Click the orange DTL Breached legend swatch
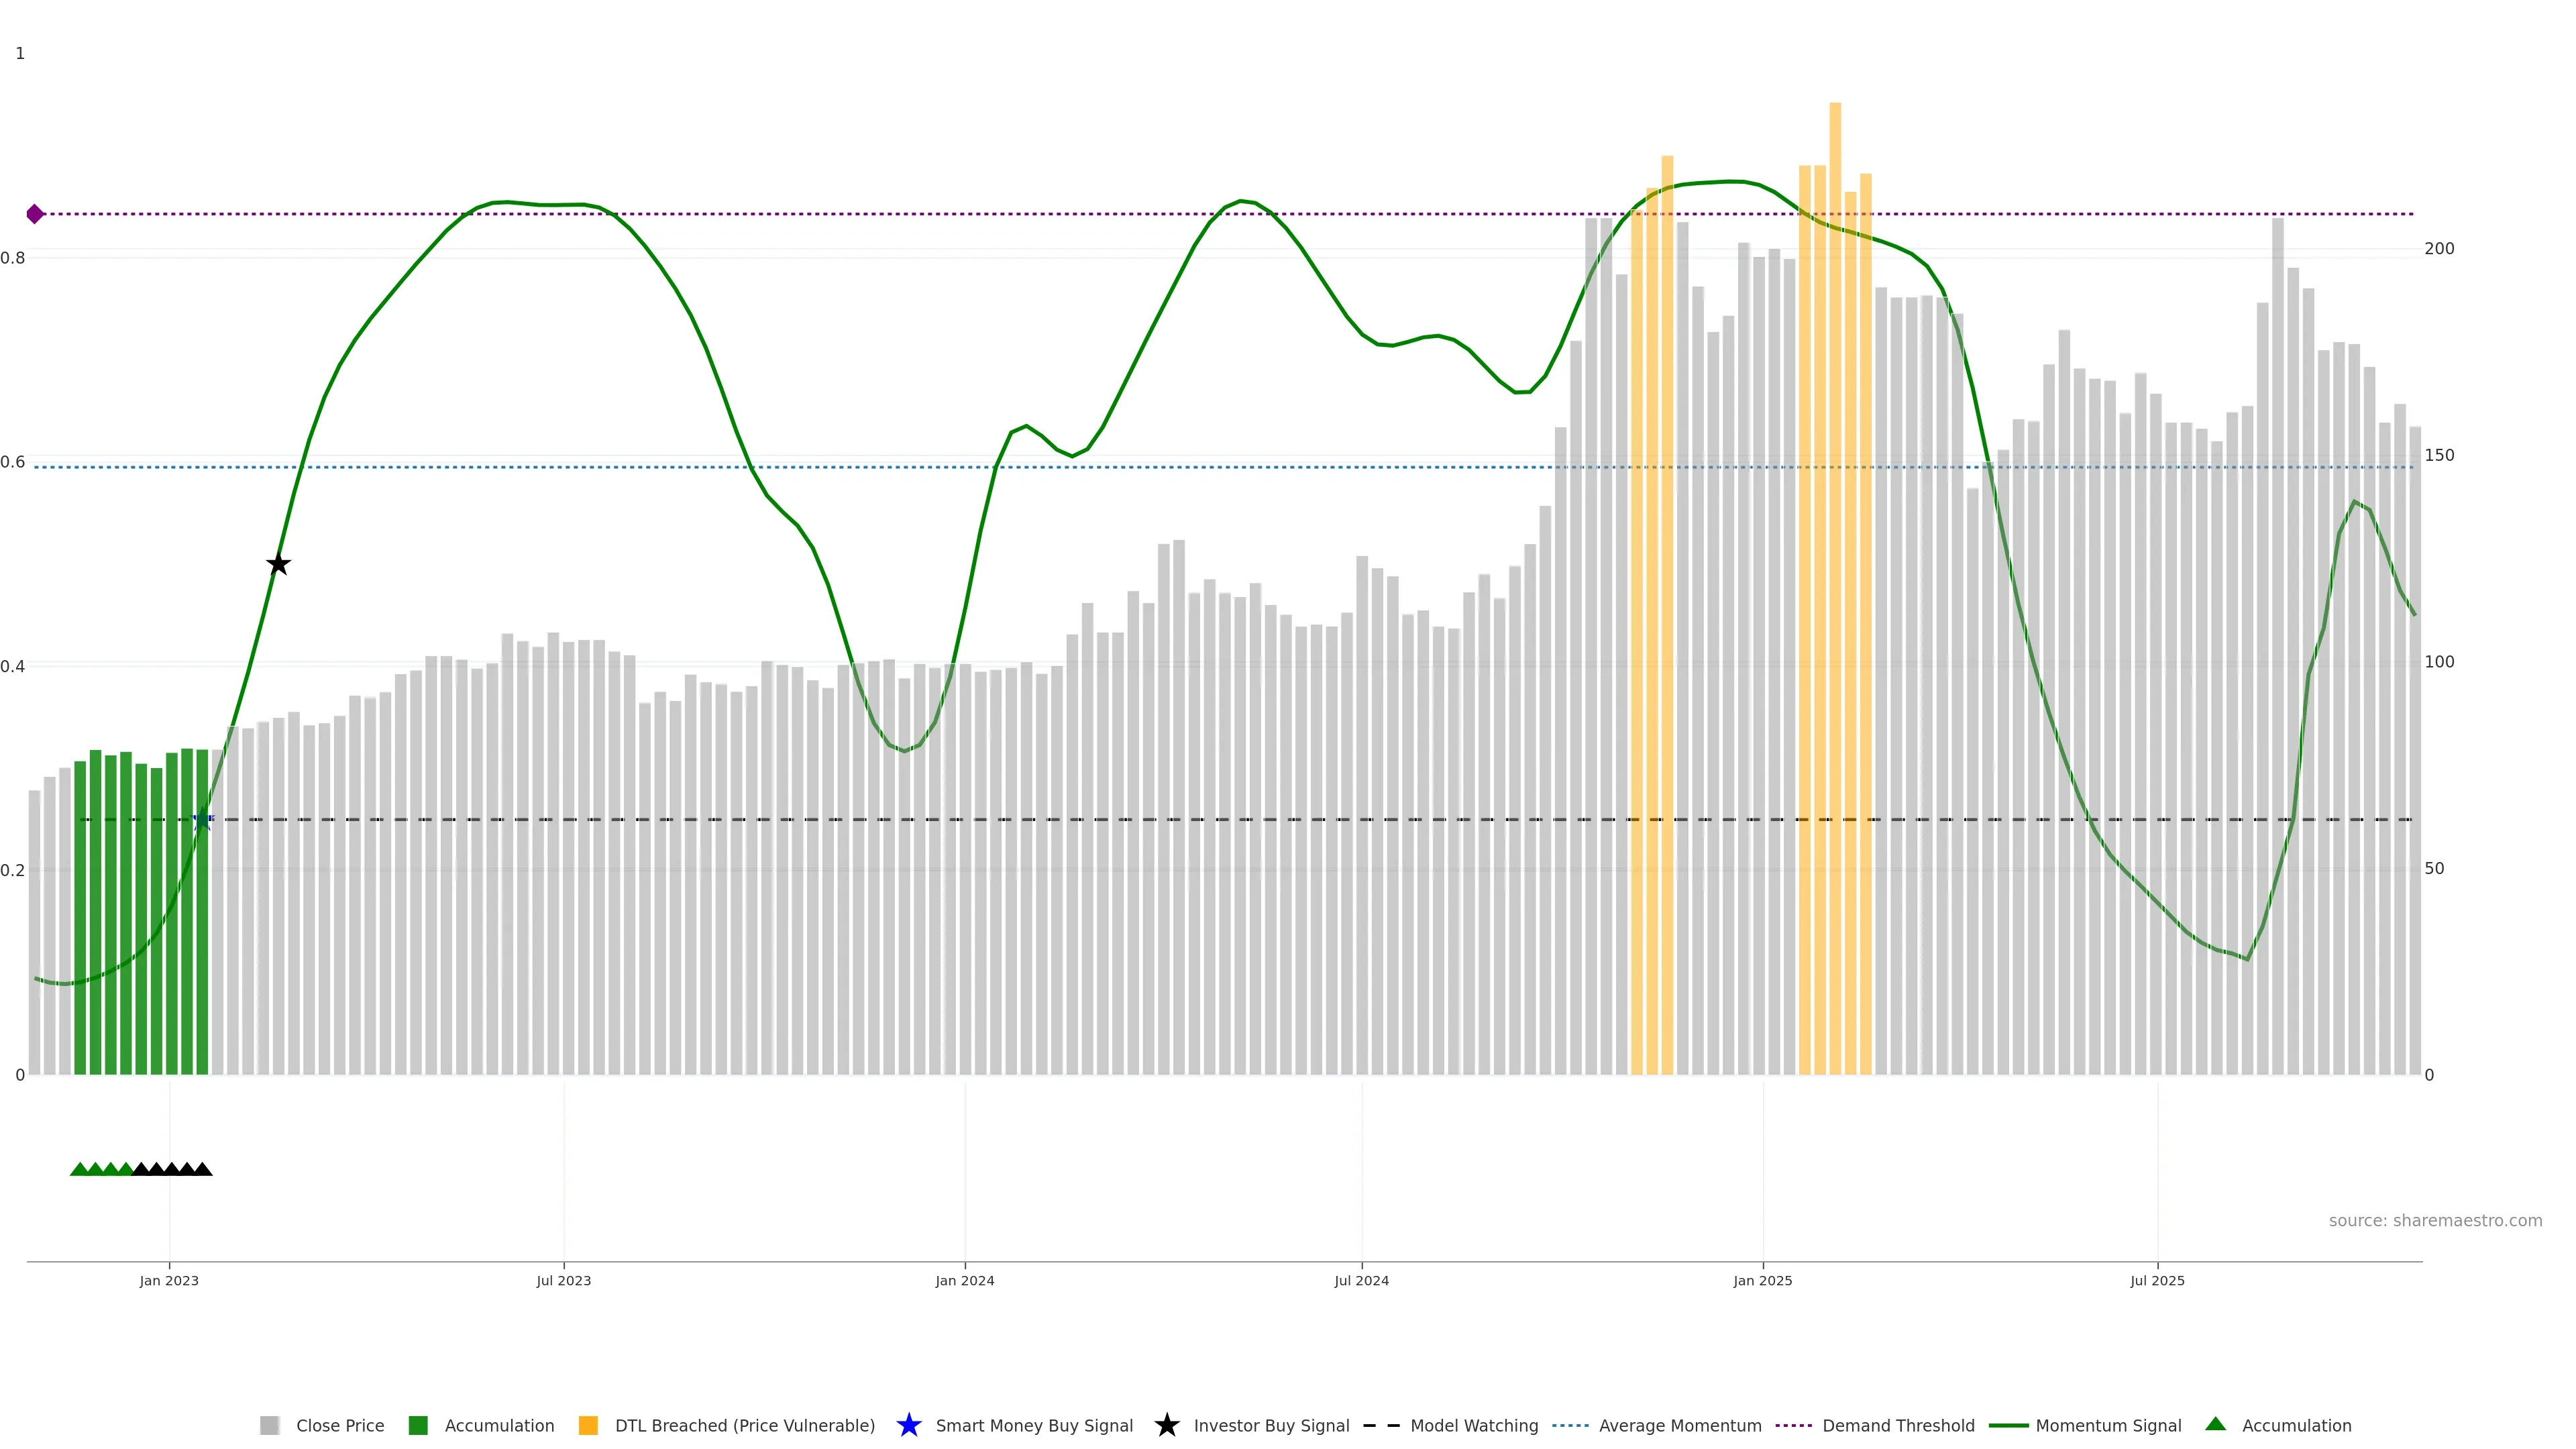The width and height of the screenshot is (2576, 1449). tap(588, 1426)
